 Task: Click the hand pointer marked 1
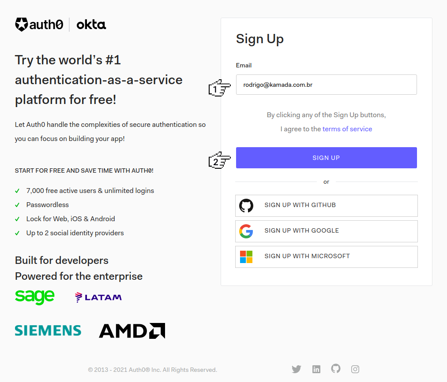click(x=219, y=89)
